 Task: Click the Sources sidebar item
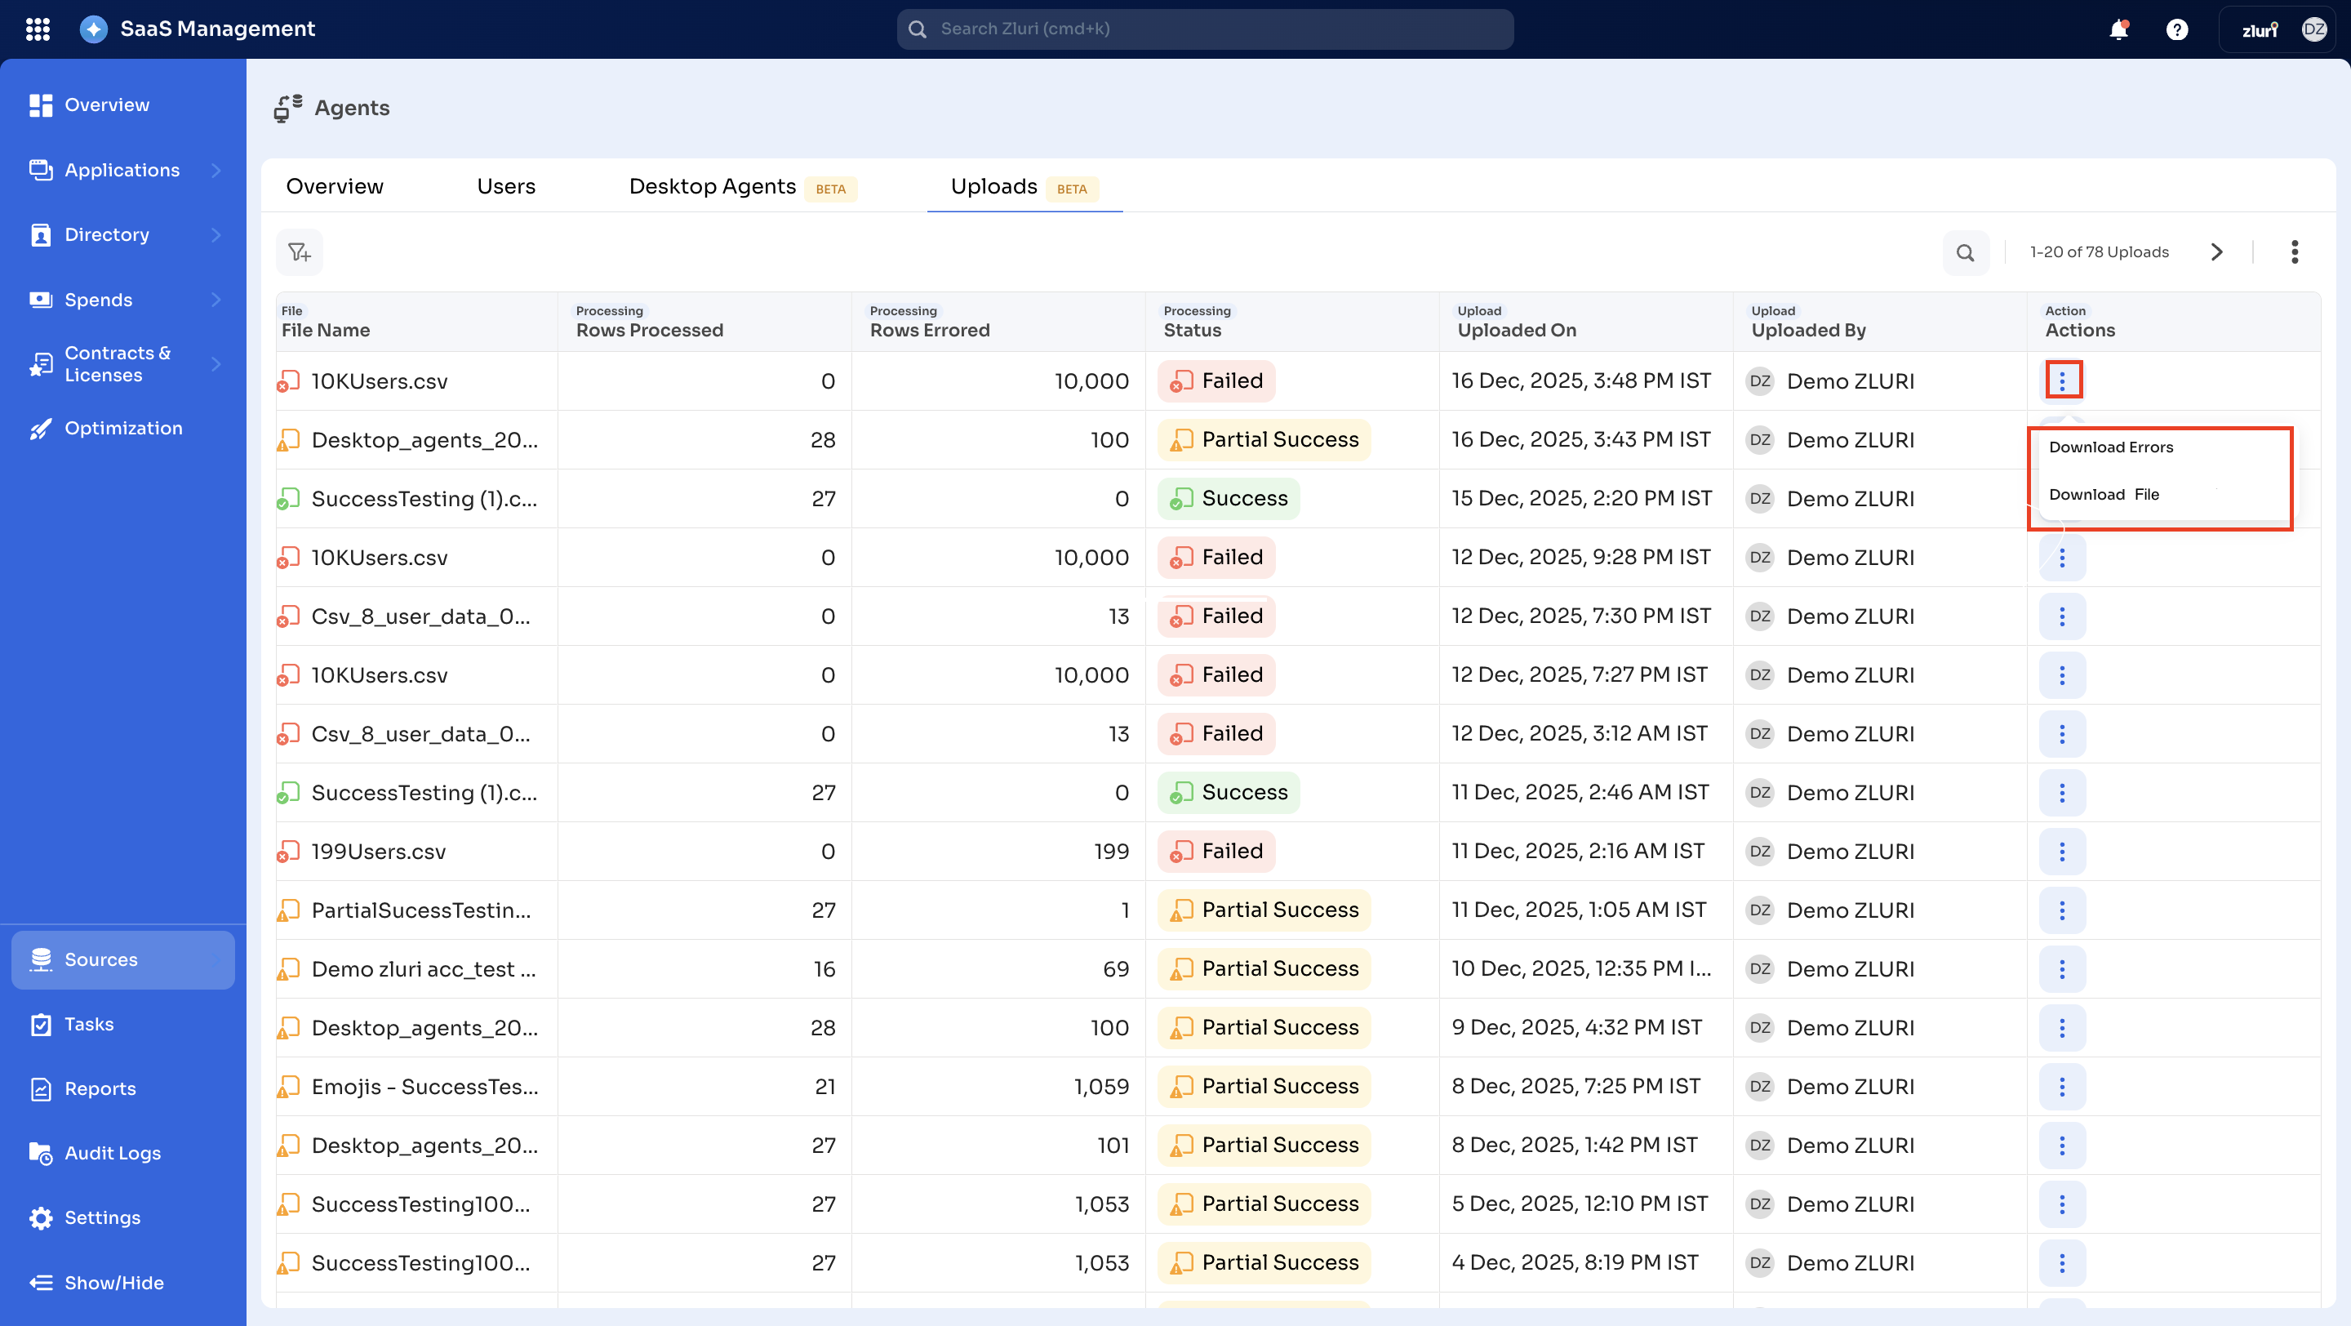point(100,959)
